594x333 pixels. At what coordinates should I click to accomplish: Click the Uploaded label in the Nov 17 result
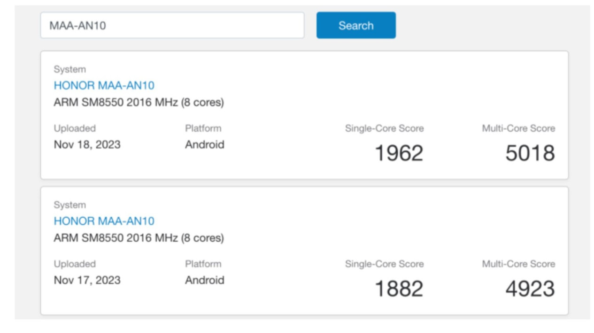click(x=74, y=264)
